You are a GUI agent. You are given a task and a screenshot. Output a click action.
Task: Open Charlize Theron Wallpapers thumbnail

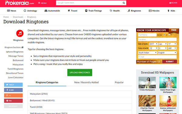[x=147, y=101]
